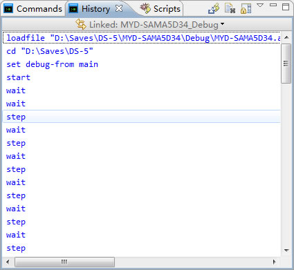Open the Scripts tab
This screenshot has width=294, height=270.
coord(160,9)
